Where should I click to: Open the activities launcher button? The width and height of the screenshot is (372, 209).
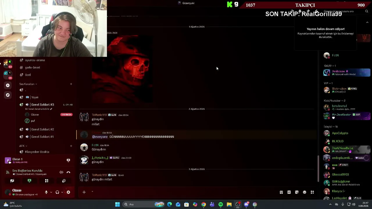[x=46, y=181]
